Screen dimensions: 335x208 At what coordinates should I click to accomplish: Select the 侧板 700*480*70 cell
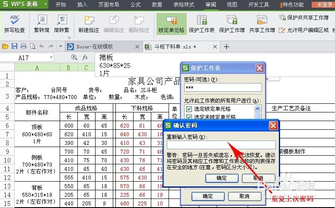(37, 164)
